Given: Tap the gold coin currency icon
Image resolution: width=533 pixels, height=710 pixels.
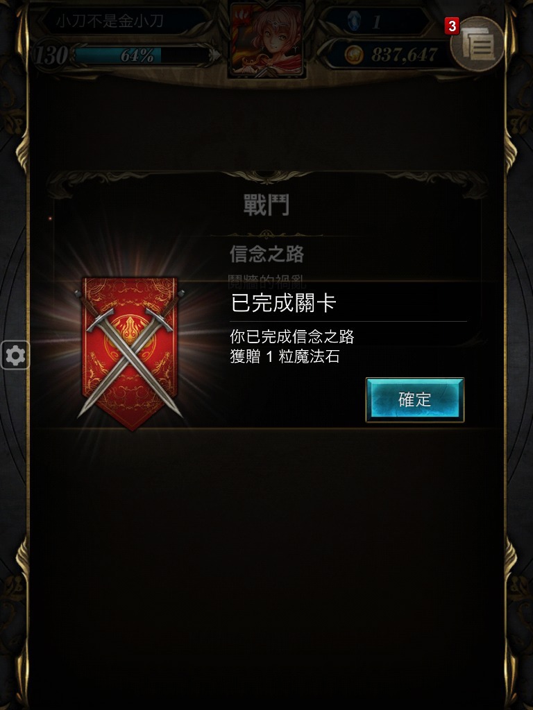Looking at the screenshot, I should 354,55.
